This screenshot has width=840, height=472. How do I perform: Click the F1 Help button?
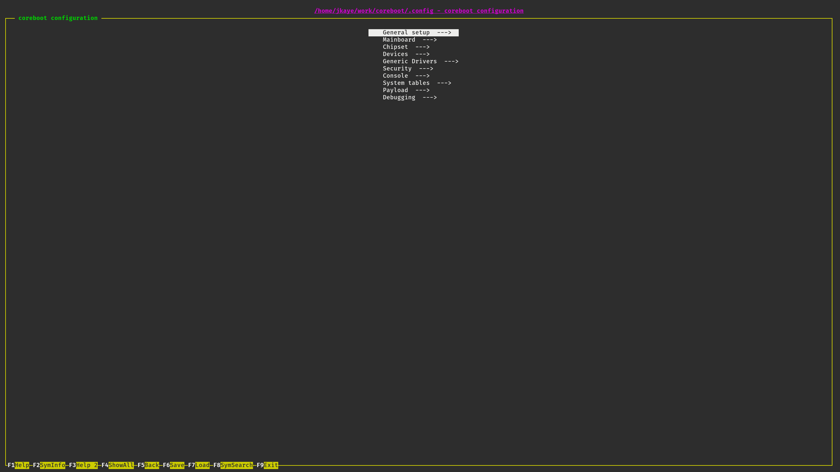pyautogui.click(x=19, y=465)
